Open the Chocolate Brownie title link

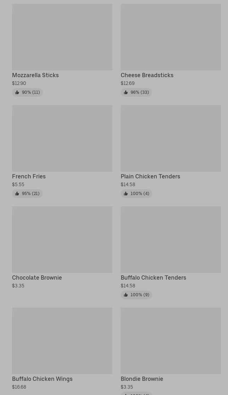pos(37,278)
